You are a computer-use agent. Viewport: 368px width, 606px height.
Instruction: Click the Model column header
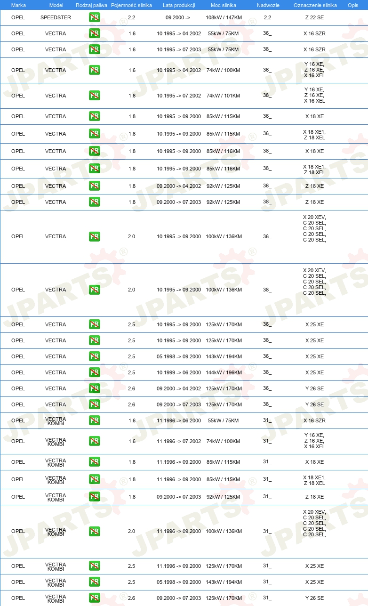(56, 5)
